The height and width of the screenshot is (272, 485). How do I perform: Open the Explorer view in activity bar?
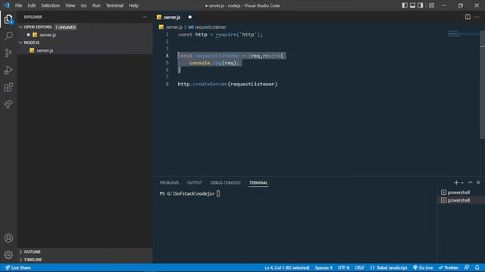tap(8, 20)
